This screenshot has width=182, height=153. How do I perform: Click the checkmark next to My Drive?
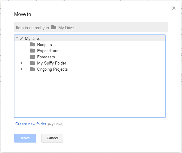click(22, 38)
